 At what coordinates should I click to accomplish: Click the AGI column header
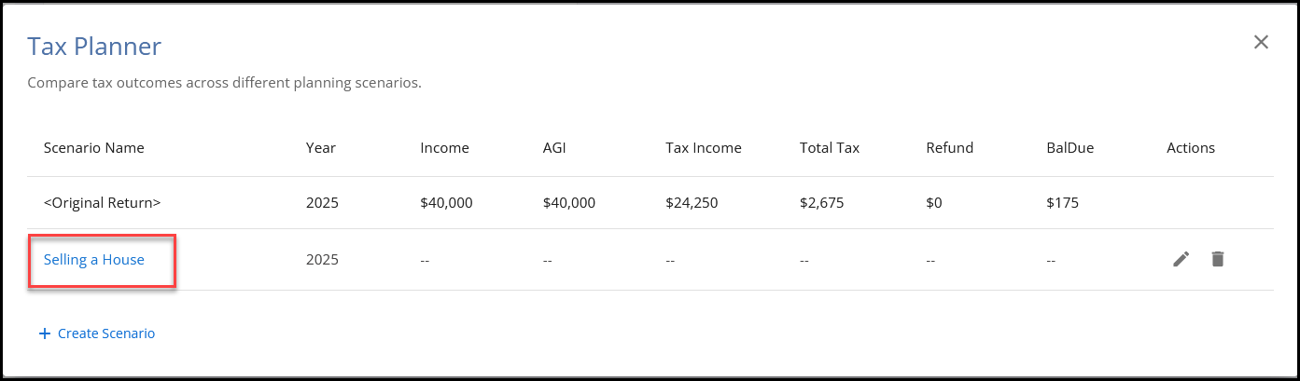click(556, 148)
